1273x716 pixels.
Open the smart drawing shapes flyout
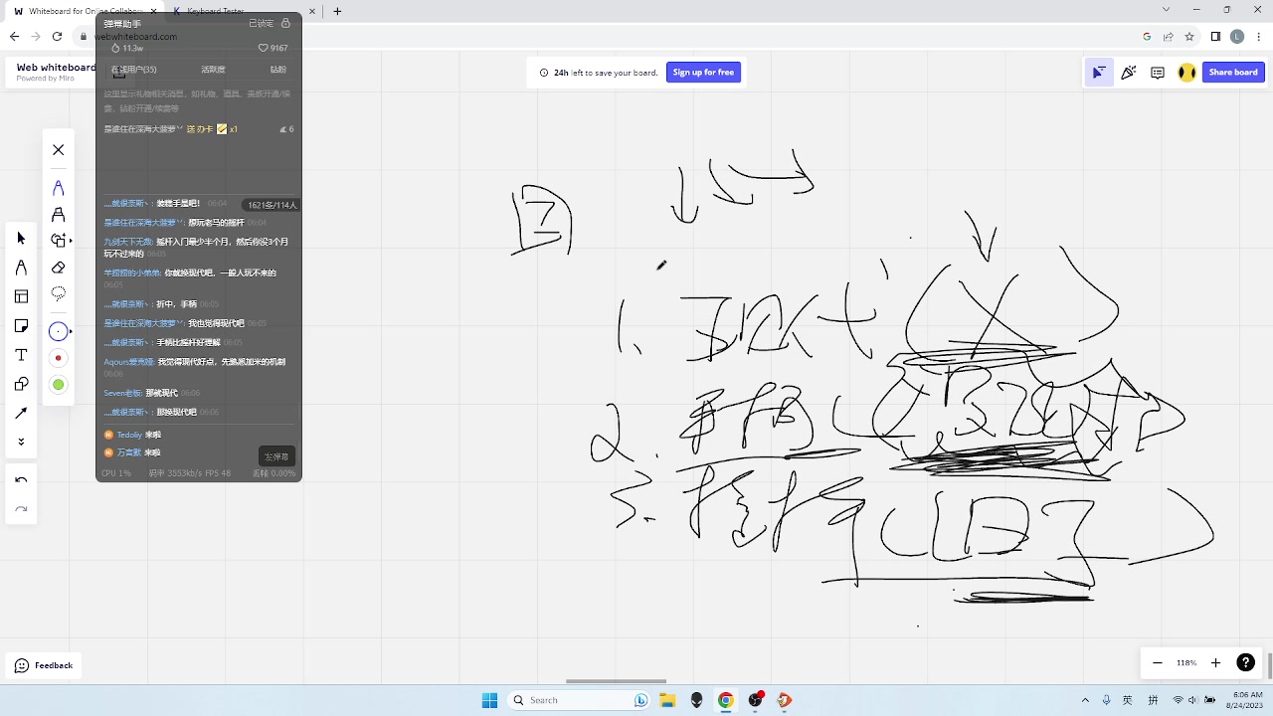point(60,240)
